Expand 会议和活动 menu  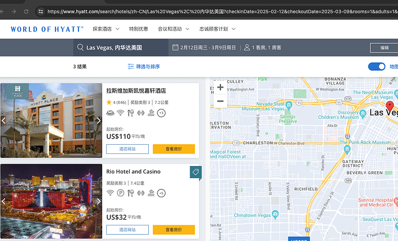[174, 29]
